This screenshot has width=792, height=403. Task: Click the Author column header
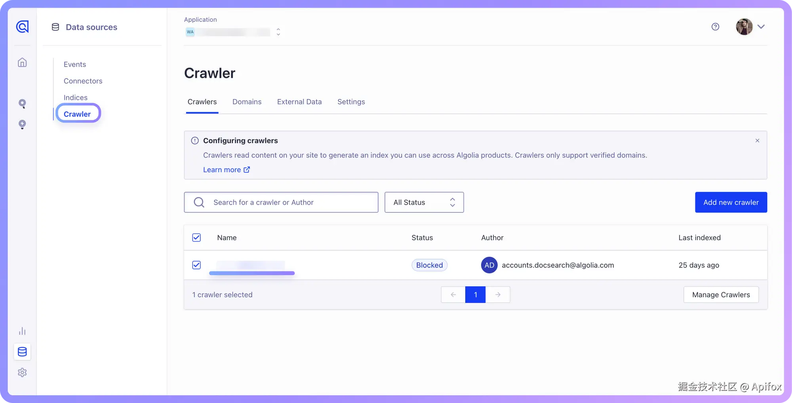(x=492, y=238)
